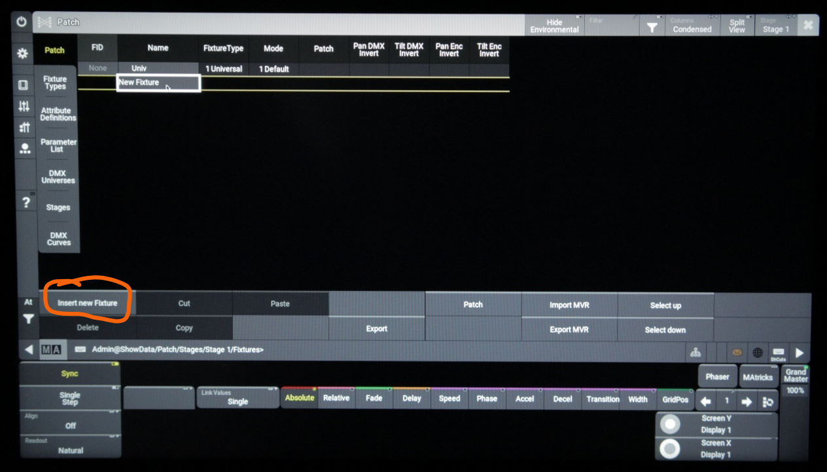Click the network icon on the command line bar
The image size is (827, 472).
[695, 352]
